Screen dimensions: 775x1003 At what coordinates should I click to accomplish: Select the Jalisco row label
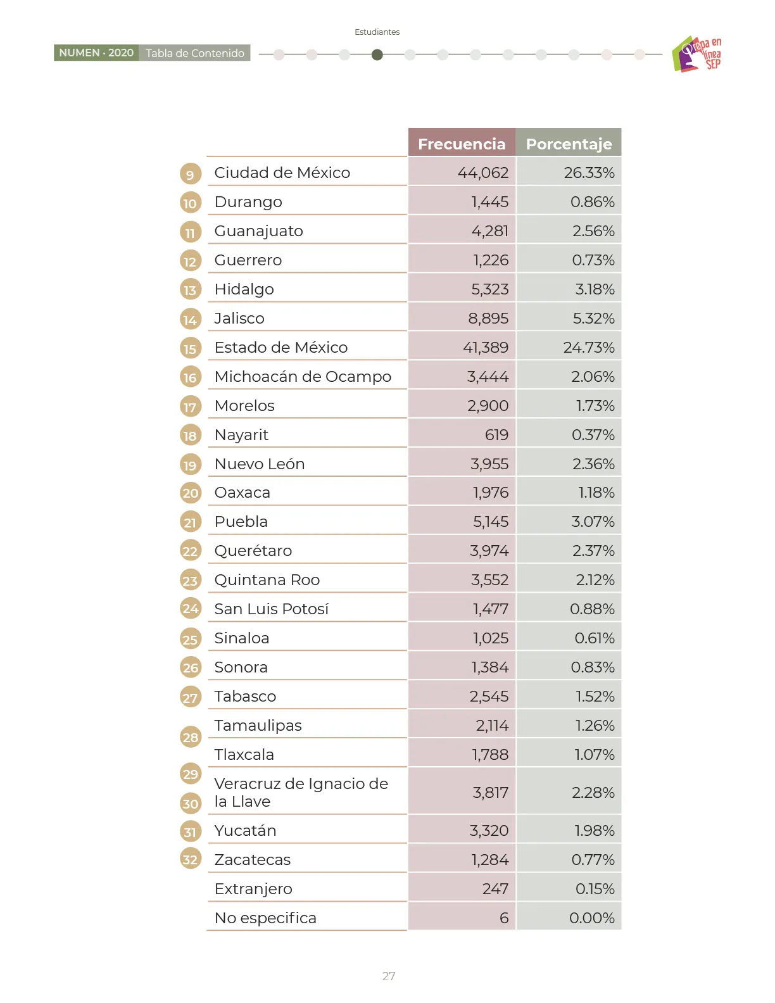point(239,318)
